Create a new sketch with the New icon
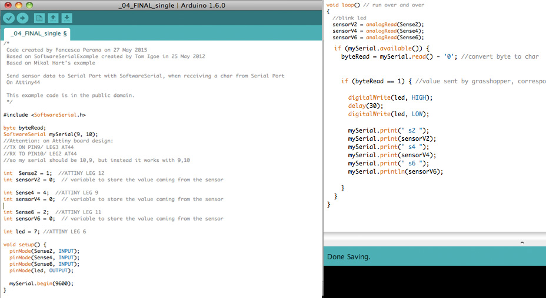 click(39, 18)
